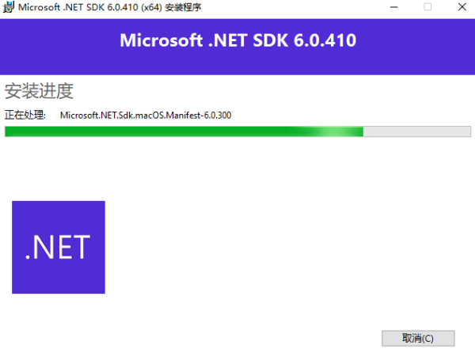Click the bright highlight on the progress bar
Screen dimensions: 475x353
[x=335, y=131]
